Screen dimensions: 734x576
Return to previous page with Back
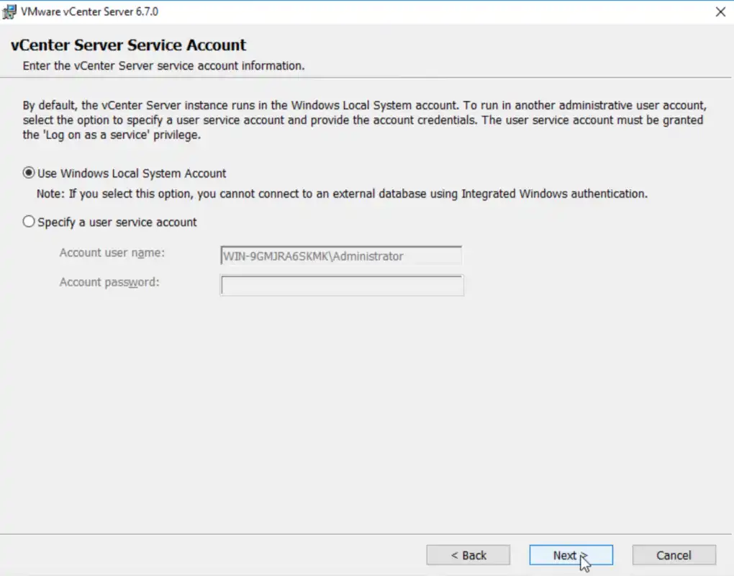tap(468, 555)
